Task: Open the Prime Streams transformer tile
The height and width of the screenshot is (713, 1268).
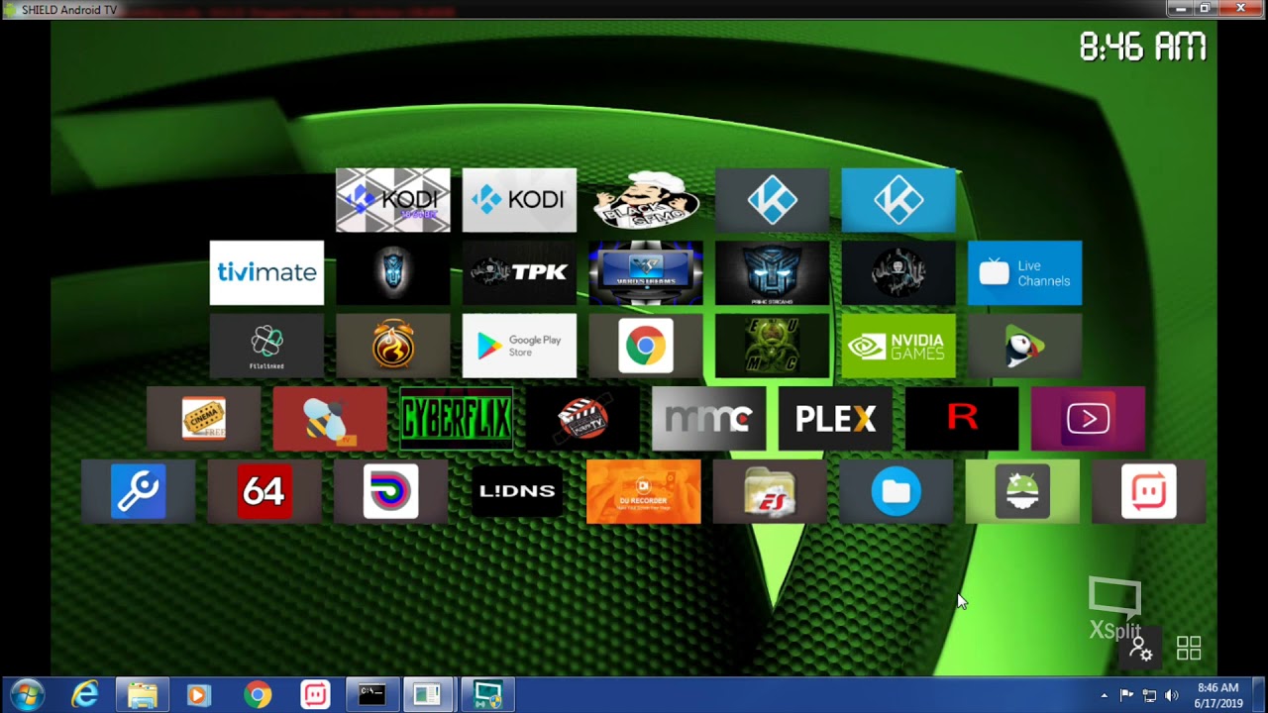Action: tap(772, 272)
